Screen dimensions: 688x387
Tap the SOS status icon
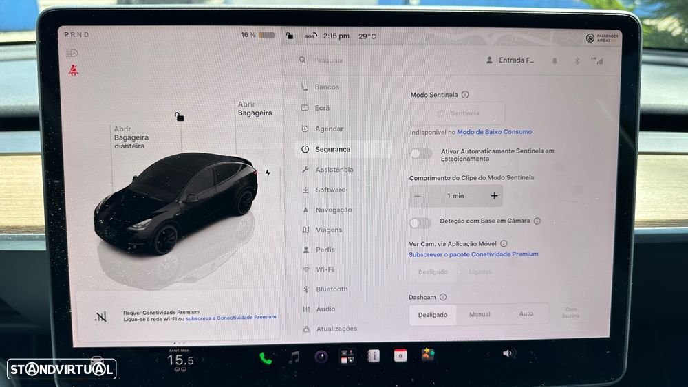coord(311,36)
